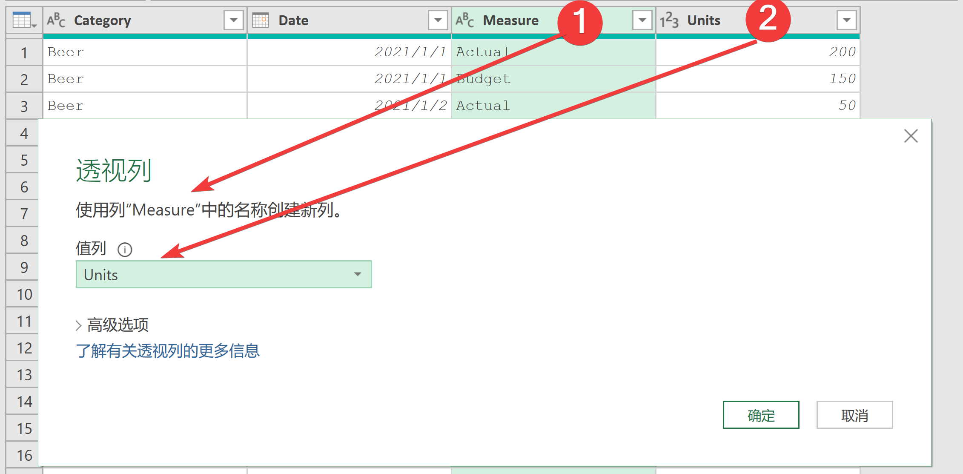Open the Measure column filter dropdown

[642, 20]
